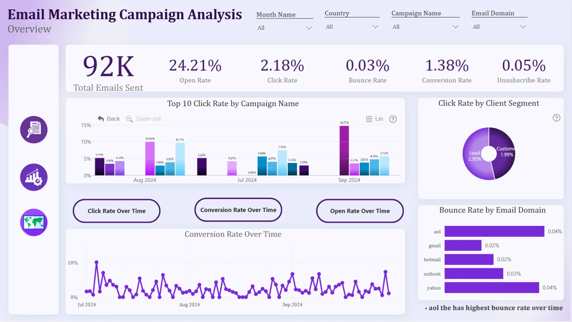Screen dimensions: 572x322
Task: Select the aol bounce rate bar
Action: [x=494, y=231]
